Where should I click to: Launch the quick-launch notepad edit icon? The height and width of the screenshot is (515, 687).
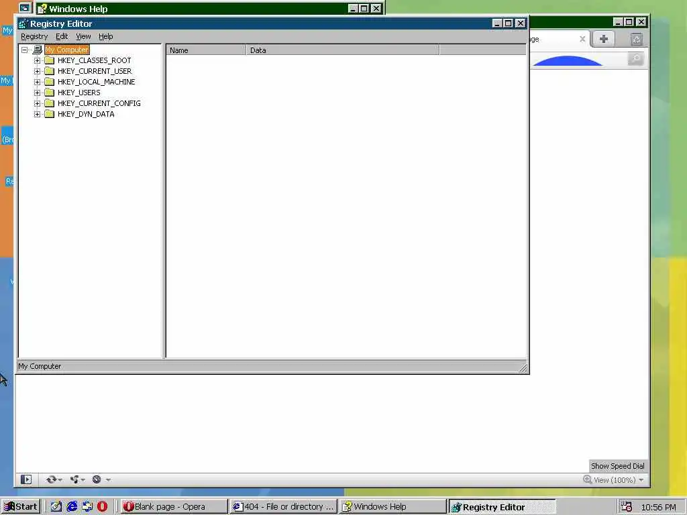pos(56,507)
